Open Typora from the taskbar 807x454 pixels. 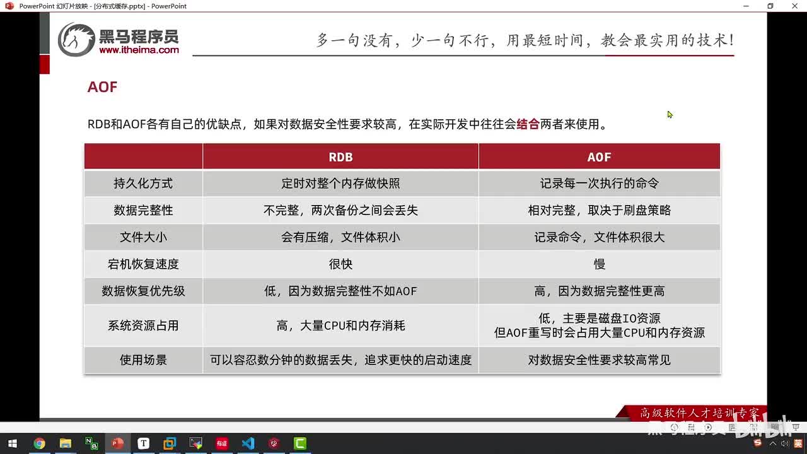point(143,443)
